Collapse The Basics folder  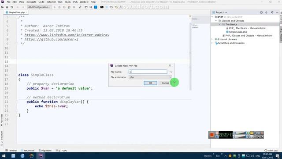tap(219, 24)
